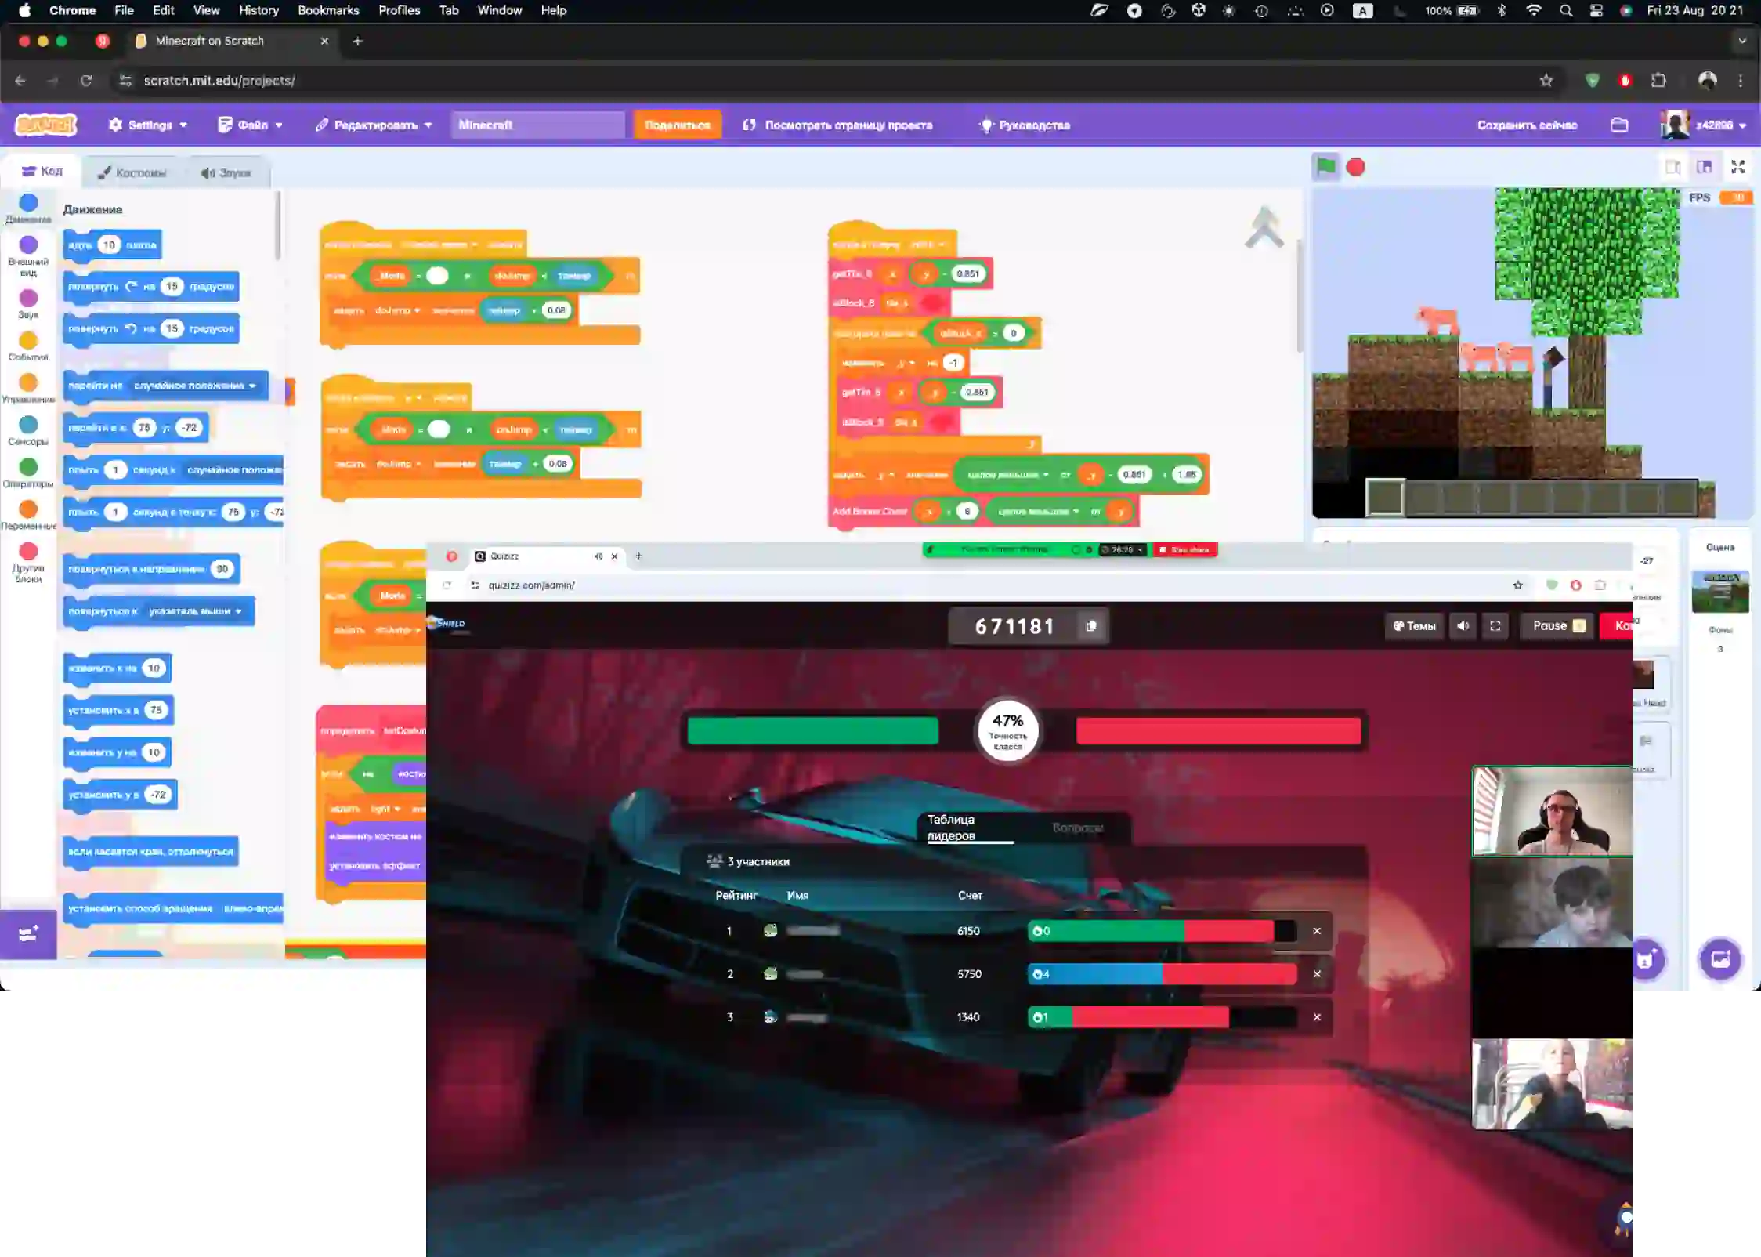Image resolution: width=1761 pixels, height=1257 pixels.
Task: Click Посмотреть страницу проекта
Action: click(837, 125)
